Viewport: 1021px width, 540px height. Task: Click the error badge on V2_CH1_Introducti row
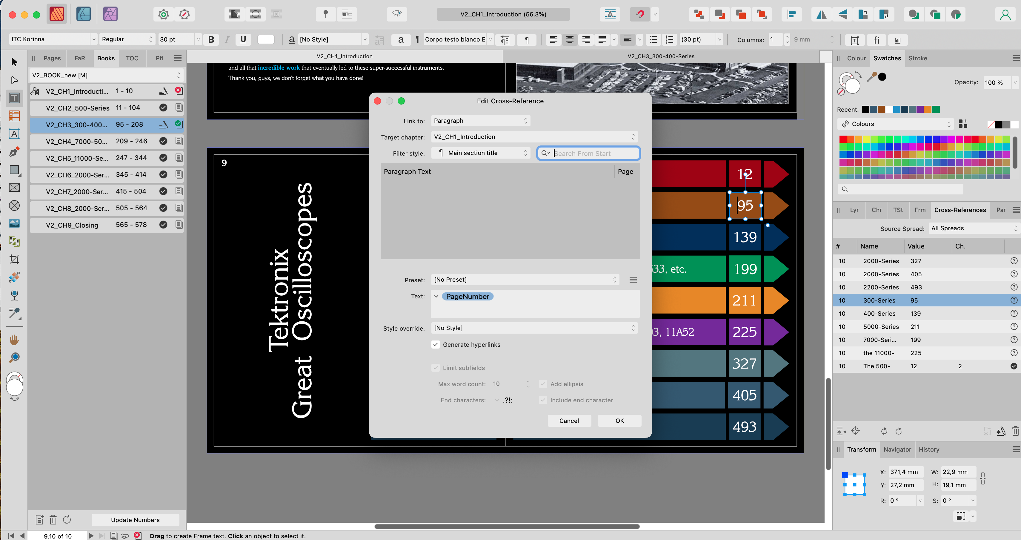[x=178, y=90]
